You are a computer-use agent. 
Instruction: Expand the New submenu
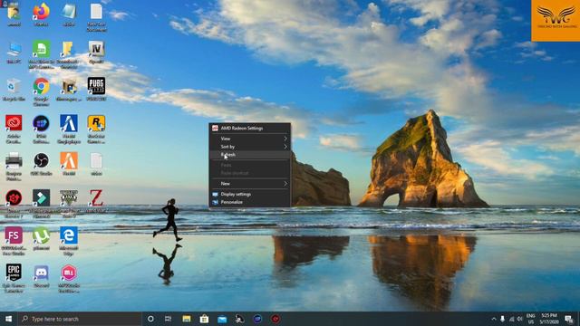pos(250,184)
